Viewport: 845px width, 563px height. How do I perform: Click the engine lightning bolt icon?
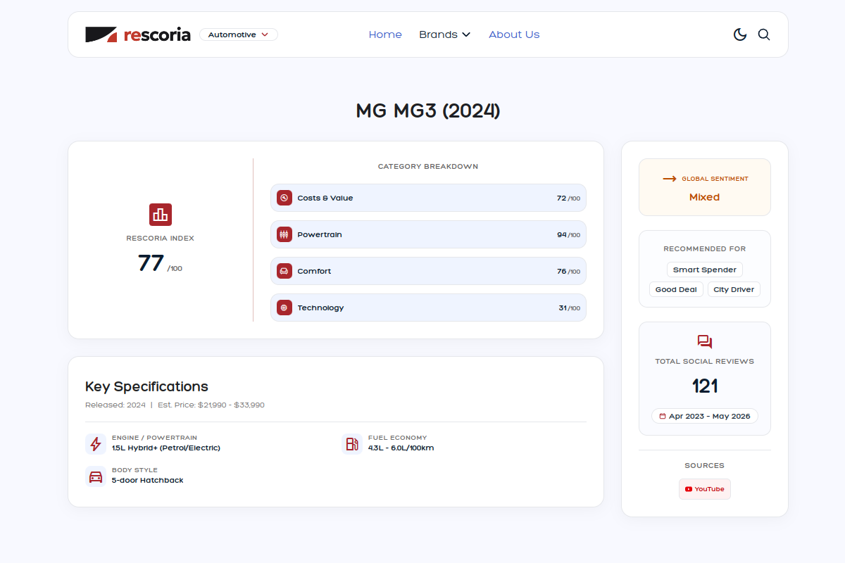click(x=96, y=444)
